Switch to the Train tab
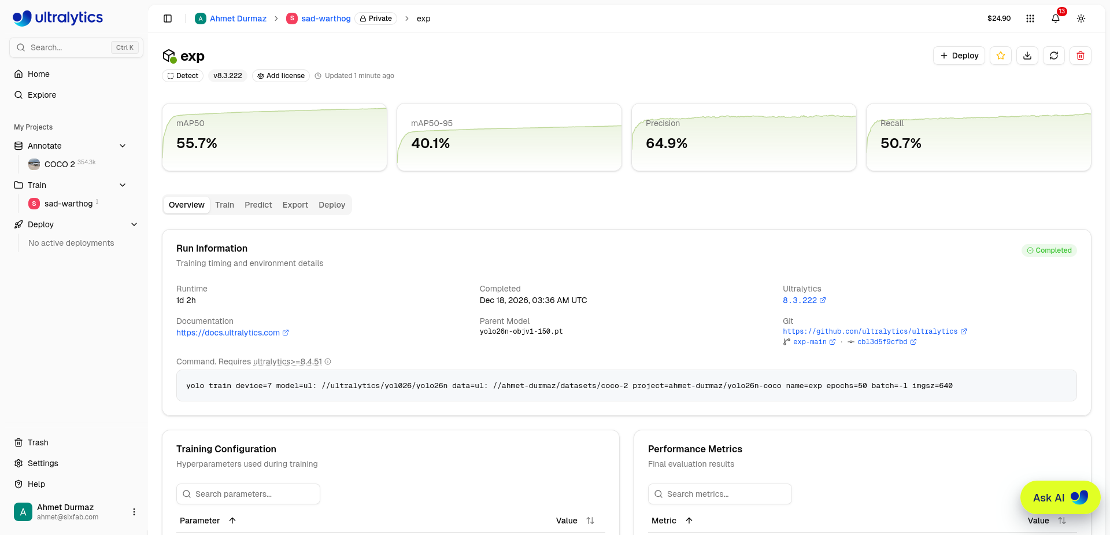Image resolution: width=1110 pixels, height=535 pixels. pos(224,205)
